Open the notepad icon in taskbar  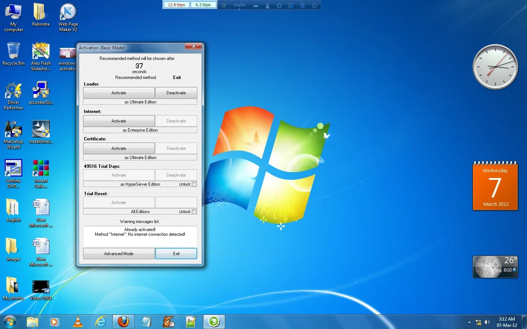tap(146, 322)
